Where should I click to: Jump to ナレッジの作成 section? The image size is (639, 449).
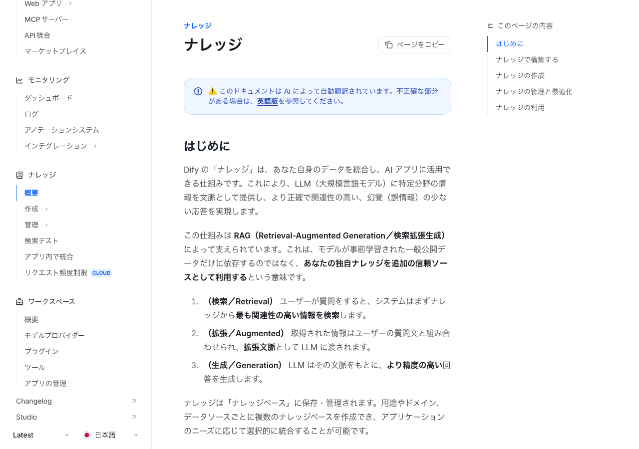tap(520, 76)
